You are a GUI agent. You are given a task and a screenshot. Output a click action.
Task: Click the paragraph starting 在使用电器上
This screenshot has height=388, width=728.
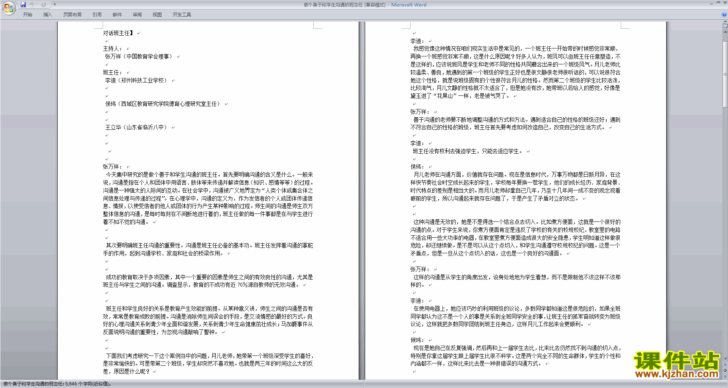[x=515, y=316]
